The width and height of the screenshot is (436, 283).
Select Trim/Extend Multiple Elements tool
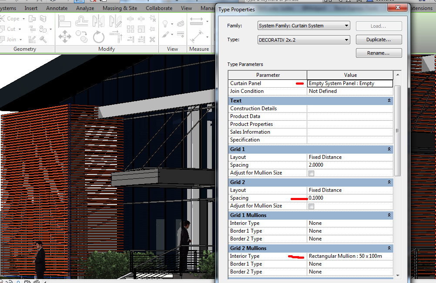141,39
